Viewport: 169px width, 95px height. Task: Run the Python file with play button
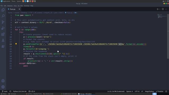point(158,9)
